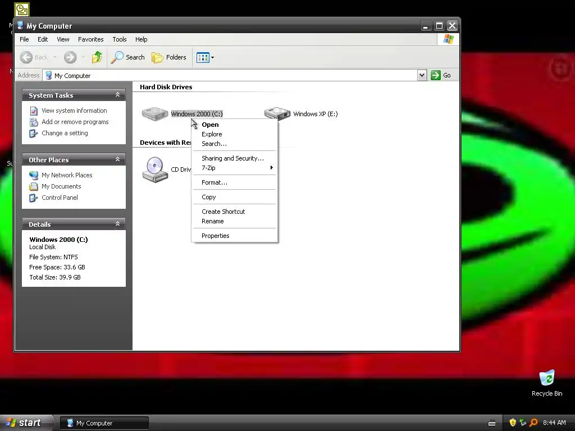575x431 pixels.
Task: Select the CD Drive icon
Action: tap(155, 169)
